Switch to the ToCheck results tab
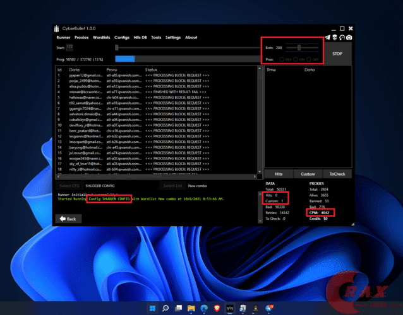The height and width of the screenshot is (315, 403). [x=337, y=173]
